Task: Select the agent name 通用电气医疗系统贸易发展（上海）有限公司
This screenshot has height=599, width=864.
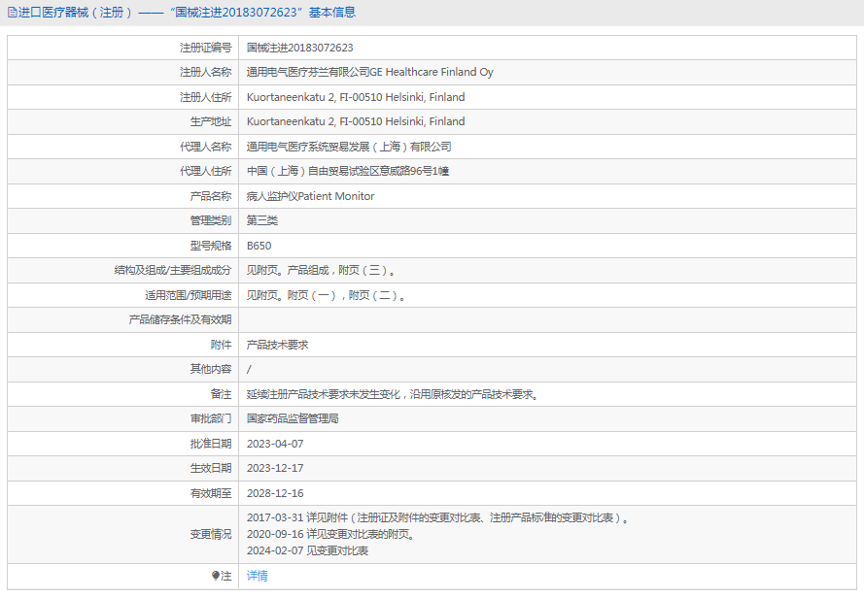Action: pyautogui.click(x=349, y=147)
